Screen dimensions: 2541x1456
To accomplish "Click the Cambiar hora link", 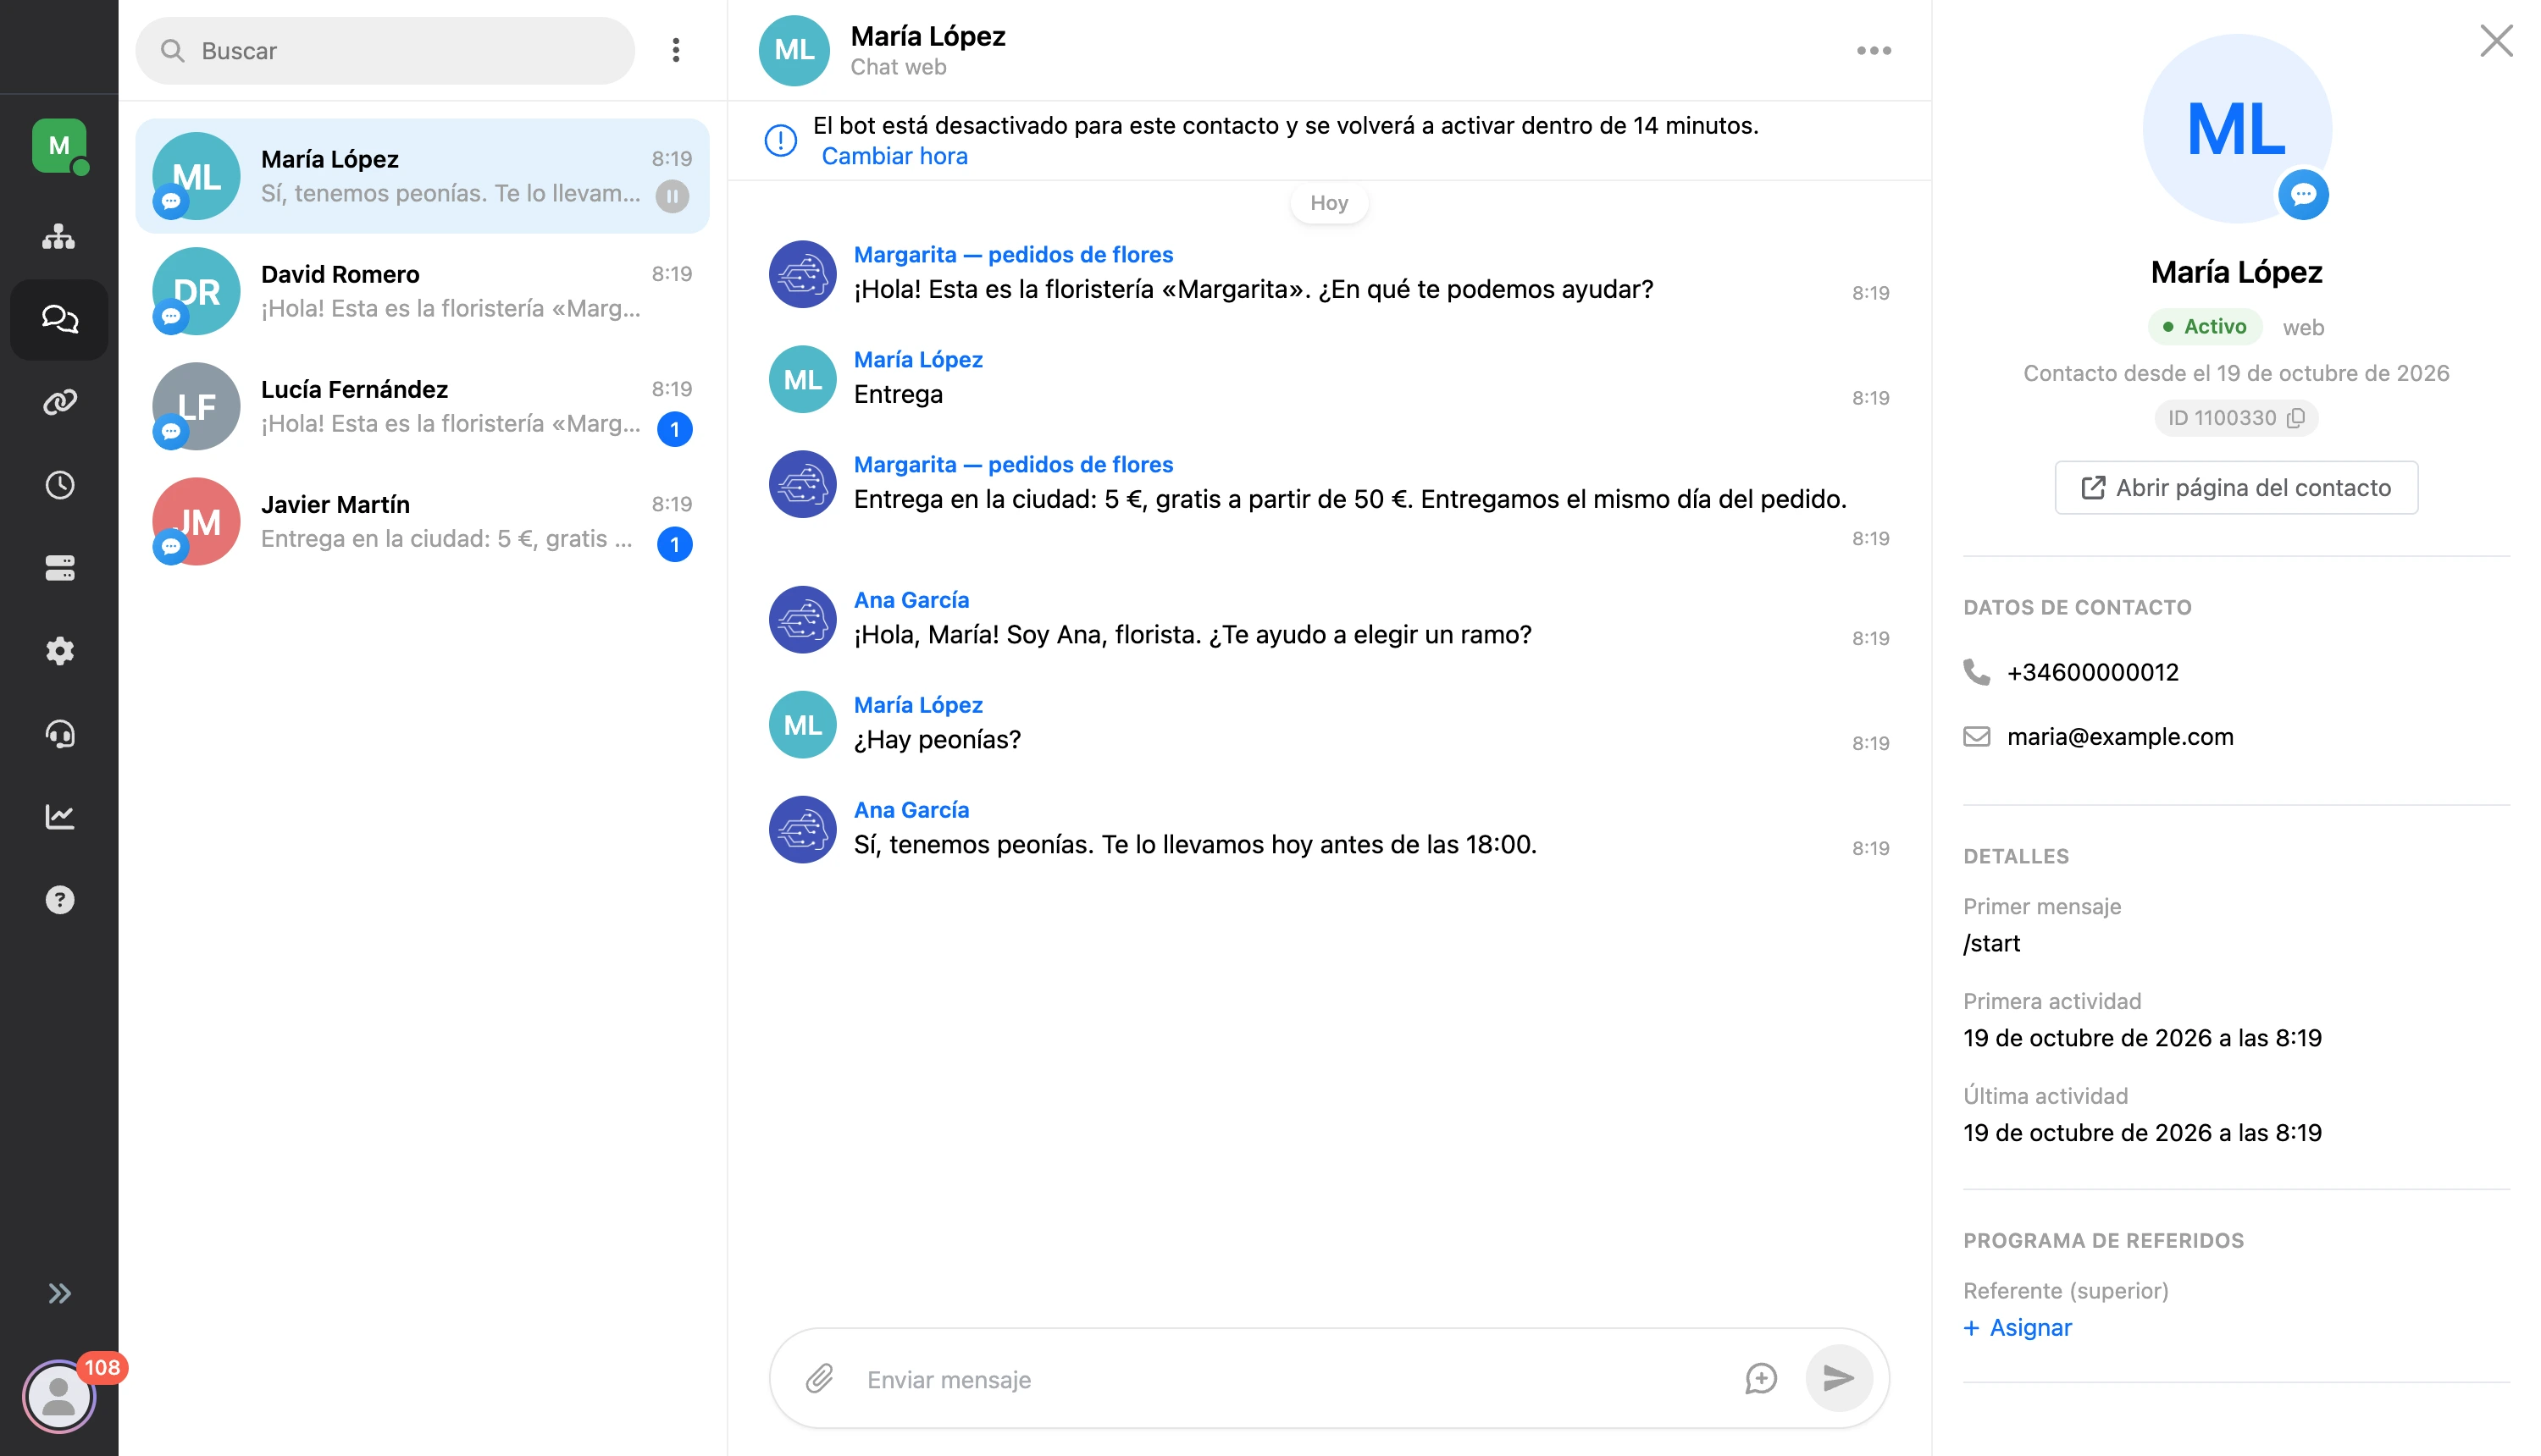I will click(x=894, y=156).
